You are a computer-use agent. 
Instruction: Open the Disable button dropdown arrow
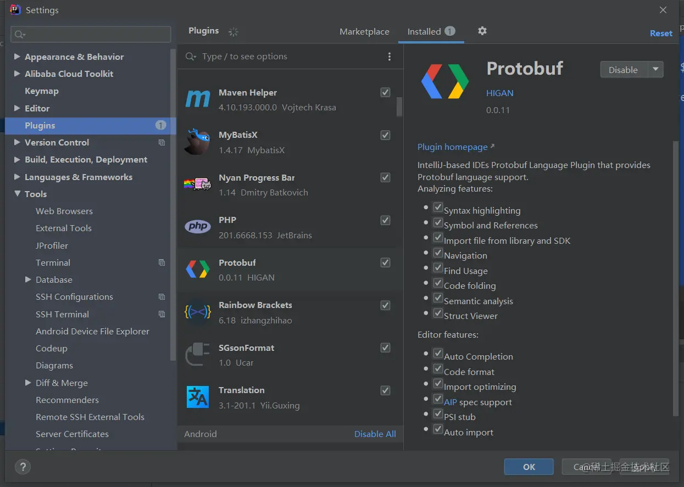655,70
